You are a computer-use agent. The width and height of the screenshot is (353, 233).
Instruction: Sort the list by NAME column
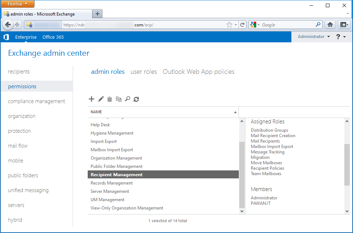tap(163, 112)
